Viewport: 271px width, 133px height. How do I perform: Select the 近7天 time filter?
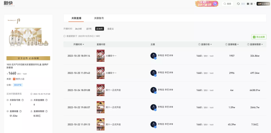point(89,29)
